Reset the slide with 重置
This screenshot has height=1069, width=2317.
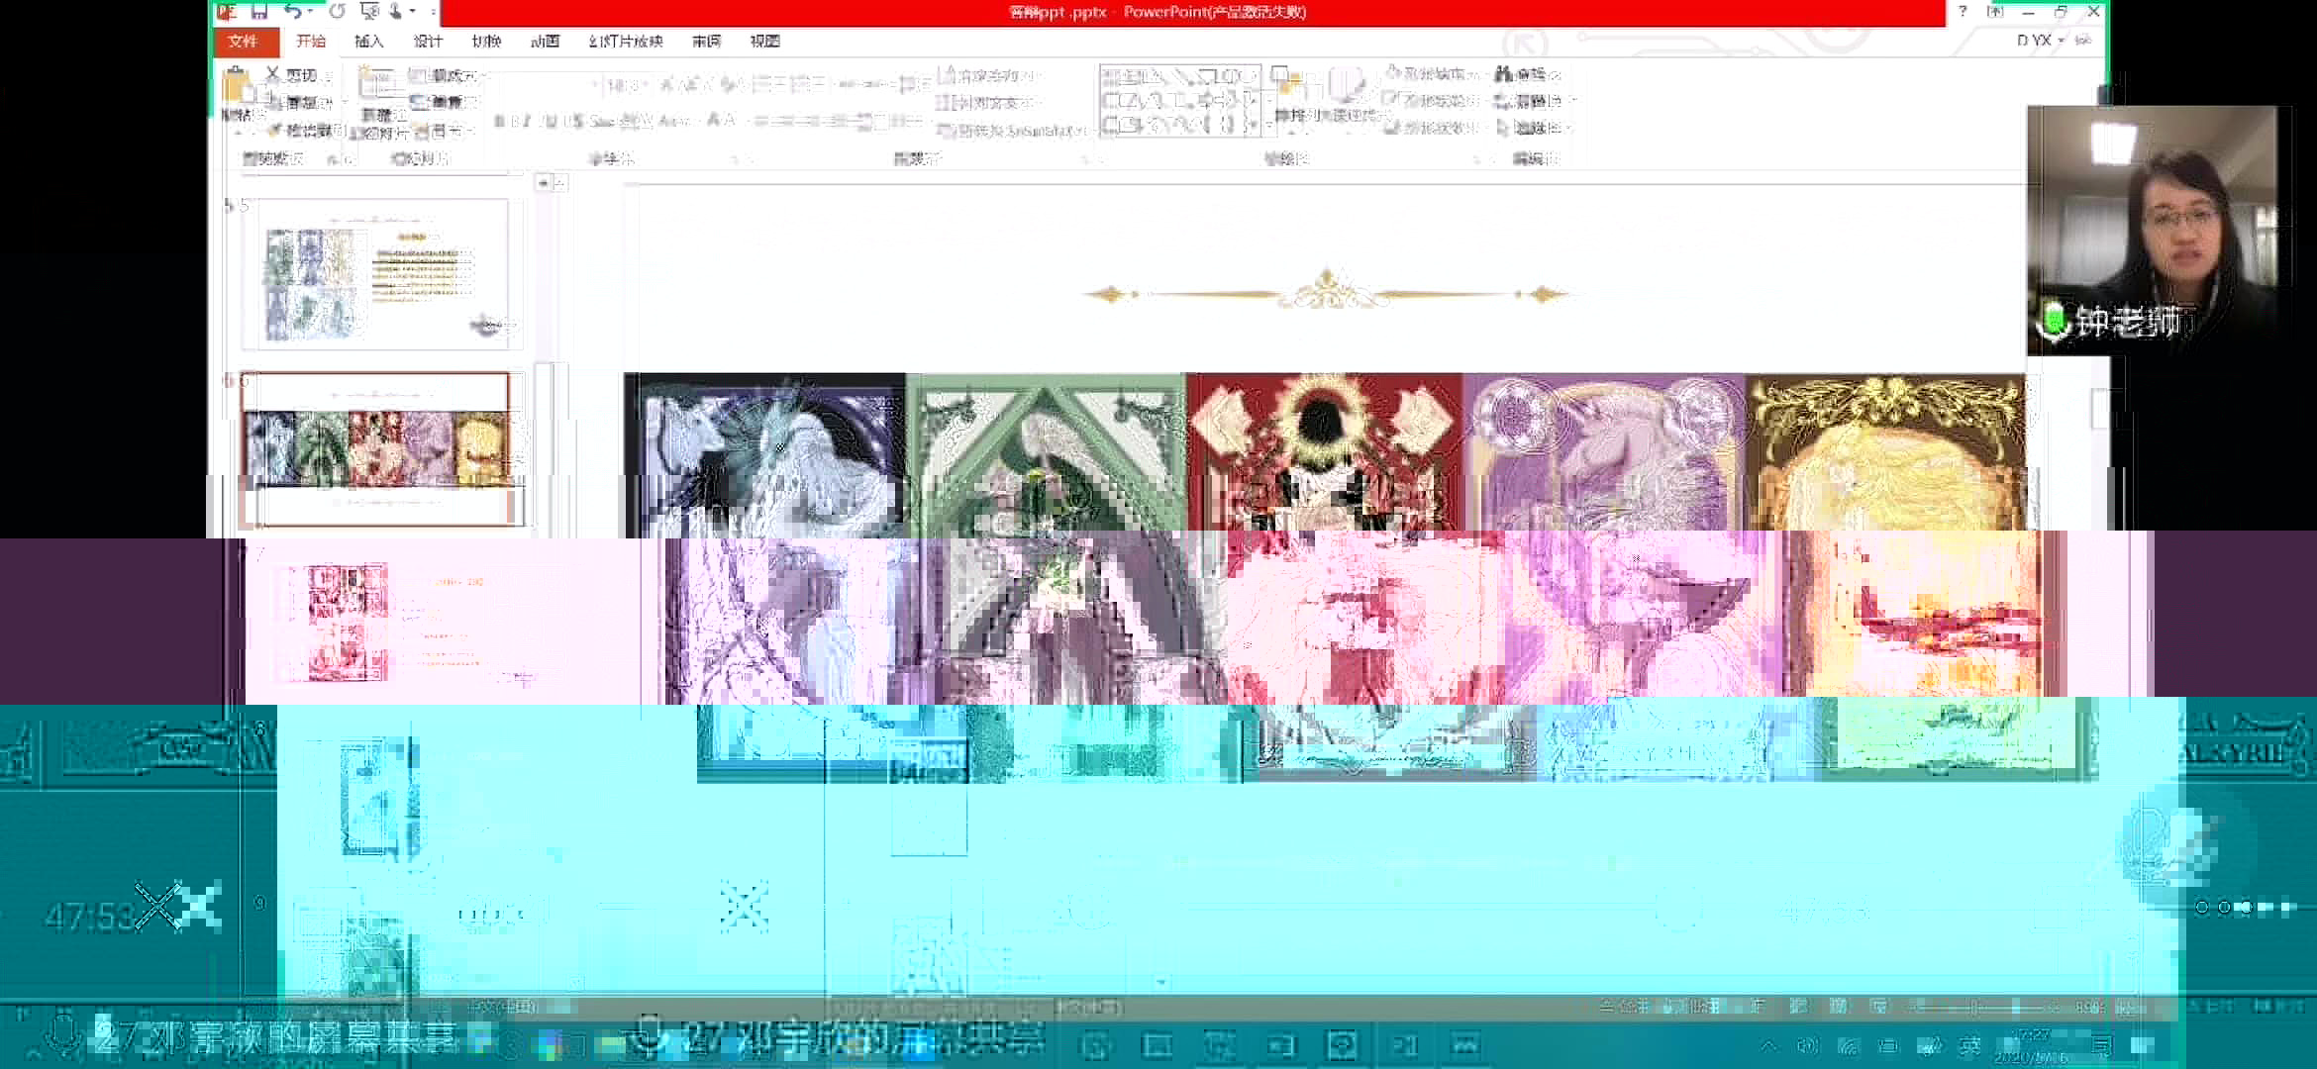click(x=439, y=102)
